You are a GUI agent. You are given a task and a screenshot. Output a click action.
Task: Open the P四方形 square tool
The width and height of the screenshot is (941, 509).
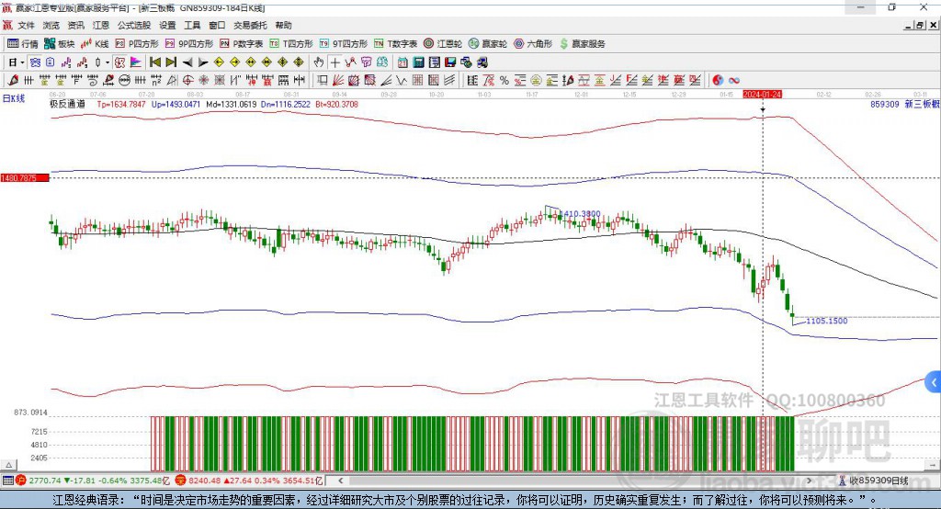tap(137, 43)
